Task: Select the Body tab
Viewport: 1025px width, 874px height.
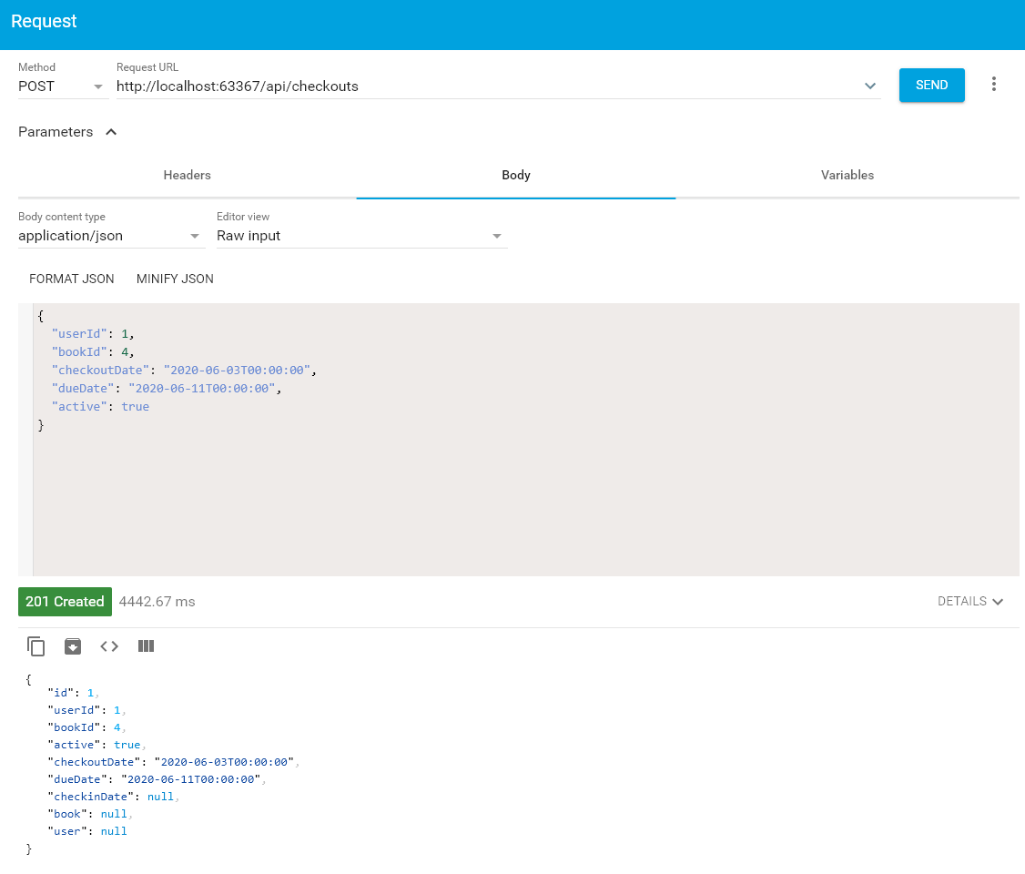Action: (x=515, y=175)
